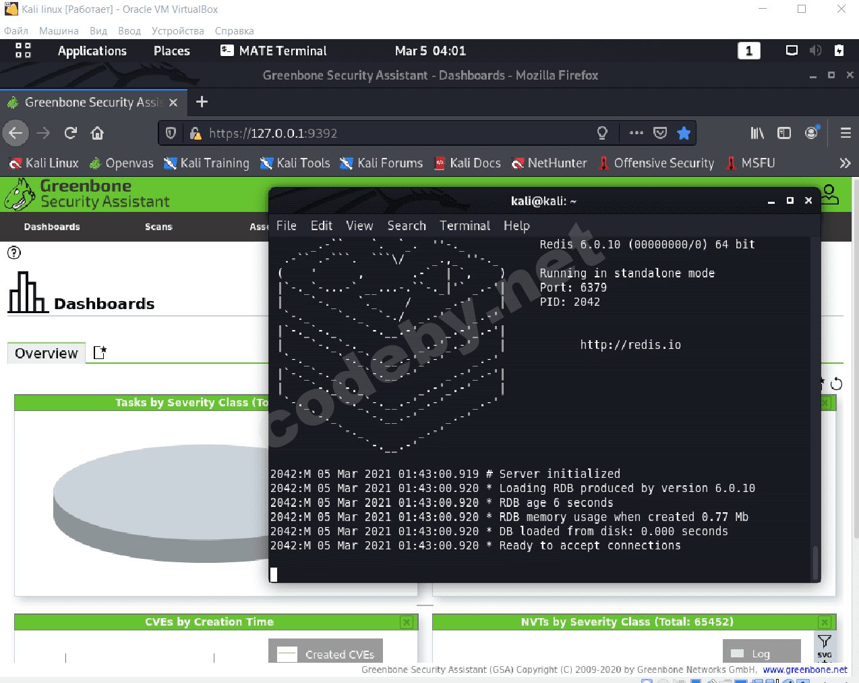Image resolution: width=859 pixels, height=683 pixels.
Task: Click the tracking protection shield icon
Action: tap(171, 133)
